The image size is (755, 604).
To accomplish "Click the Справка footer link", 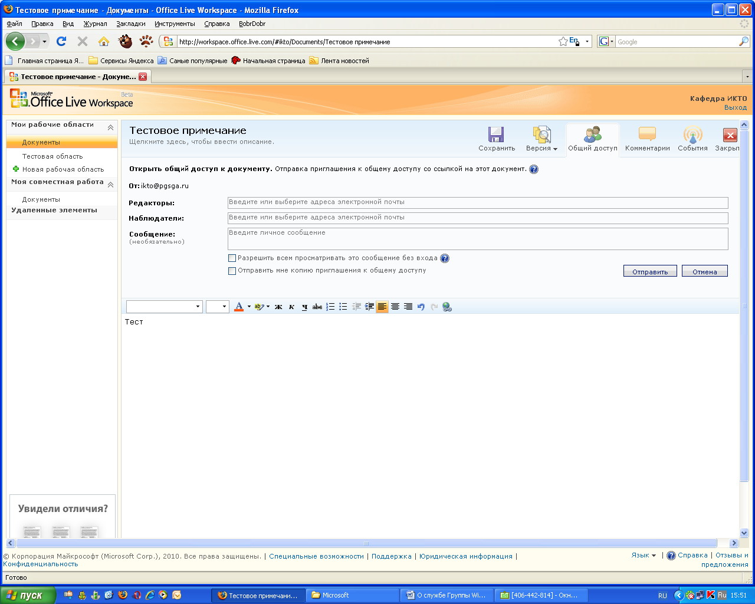I will (692, 556).
